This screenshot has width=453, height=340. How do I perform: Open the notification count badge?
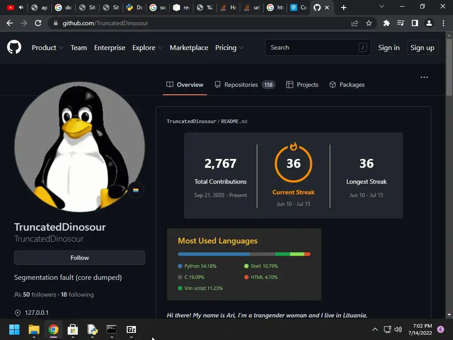coord(441,329)
